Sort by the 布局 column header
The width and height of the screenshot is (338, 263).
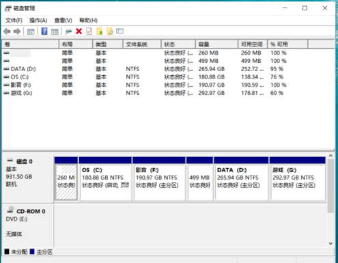tap(76, 44)
